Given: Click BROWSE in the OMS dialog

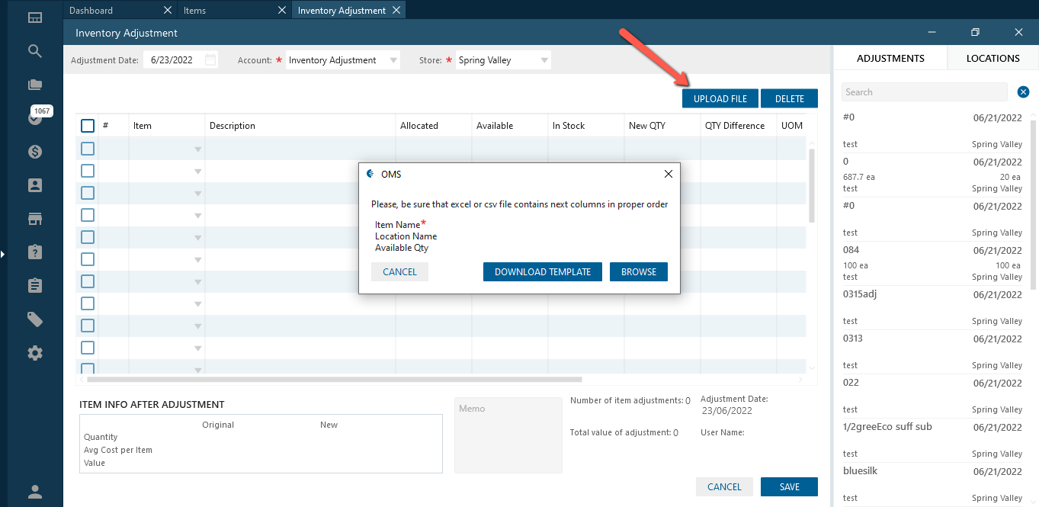Looking at the screenshot, I should coord(639,271).
